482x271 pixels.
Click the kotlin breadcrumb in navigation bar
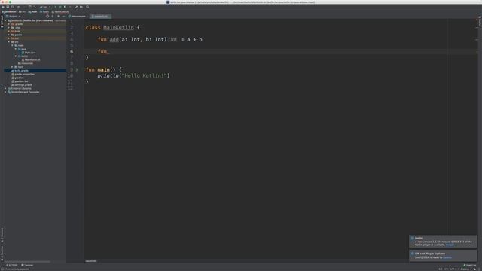(x=44, y=12)
